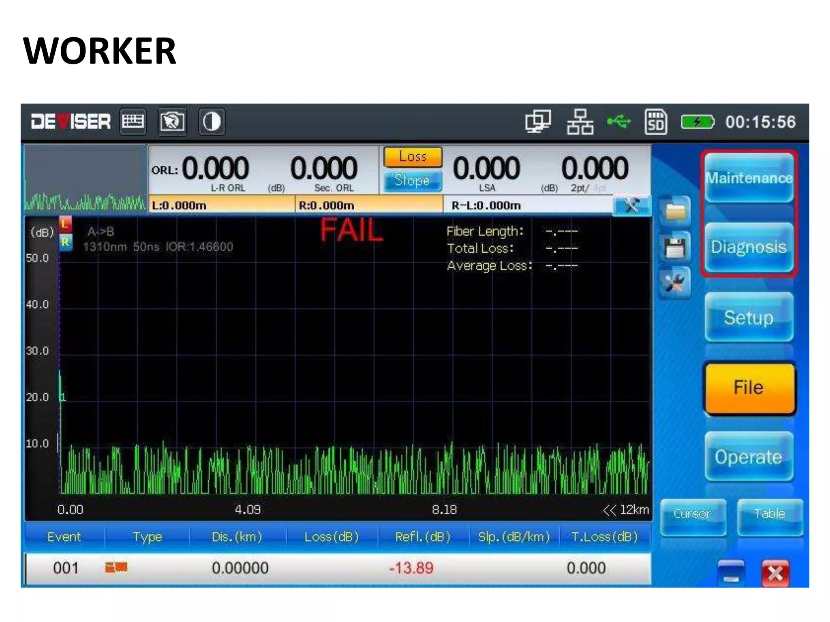Select the L cursor marker
The width and height of the screenshot is (830, 622).
65,224
